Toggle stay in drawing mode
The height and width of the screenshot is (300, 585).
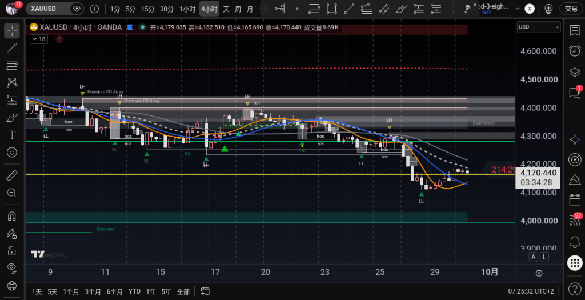point(12,233)
